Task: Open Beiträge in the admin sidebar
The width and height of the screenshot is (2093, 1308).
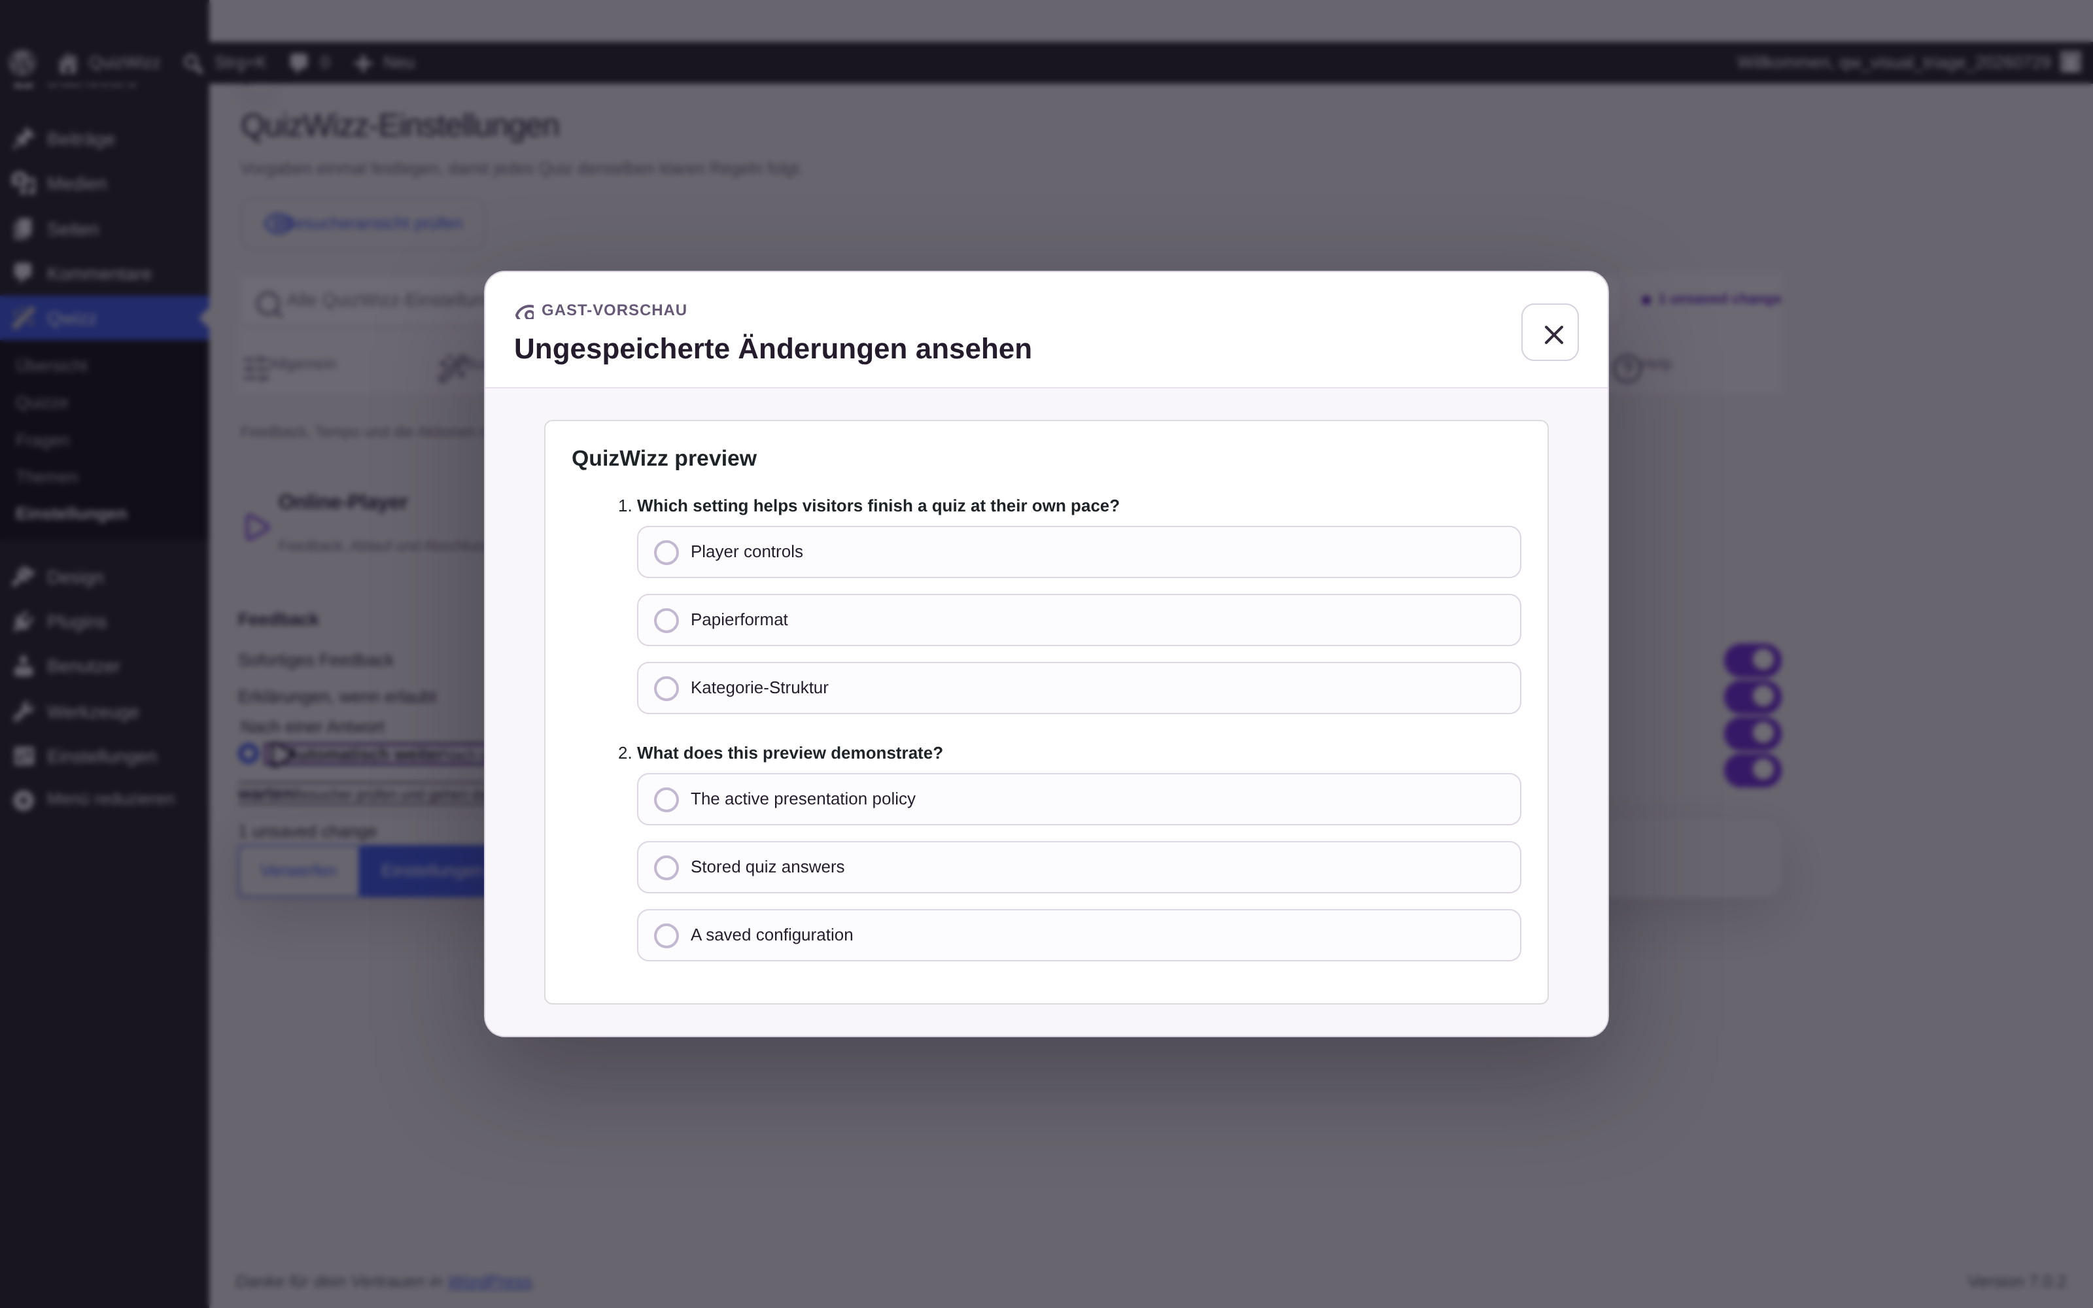Action: (104, 139)
